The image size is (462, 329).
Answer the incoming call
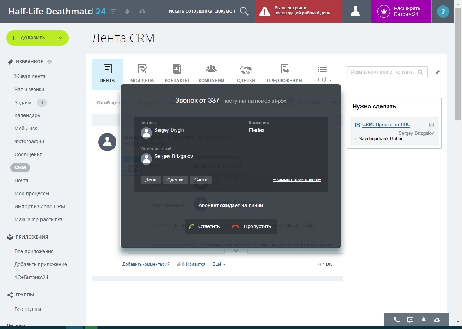tap(204, 226)
